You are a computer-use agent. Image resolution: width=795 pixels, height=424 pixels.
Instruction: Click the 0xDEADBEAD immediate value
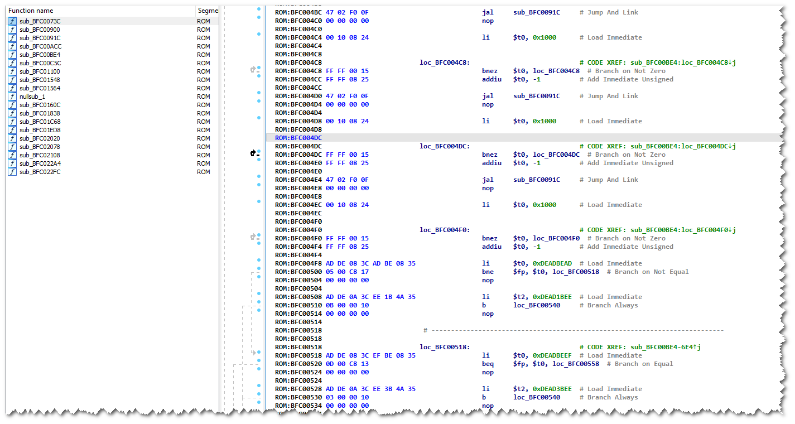pos(552,263)
